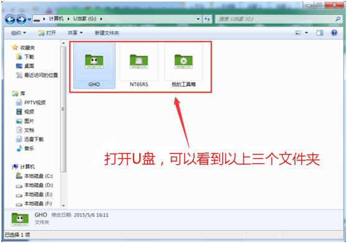347x243 pixels.
Task: Open Help via question mark icon
Action: coord(334,33)
